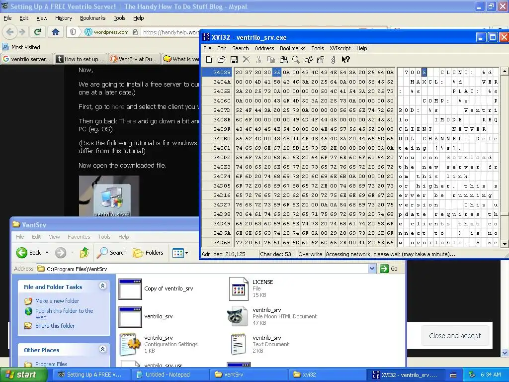Click the browser Forward arrow button
Screen dimensions: 509x382
22,32
